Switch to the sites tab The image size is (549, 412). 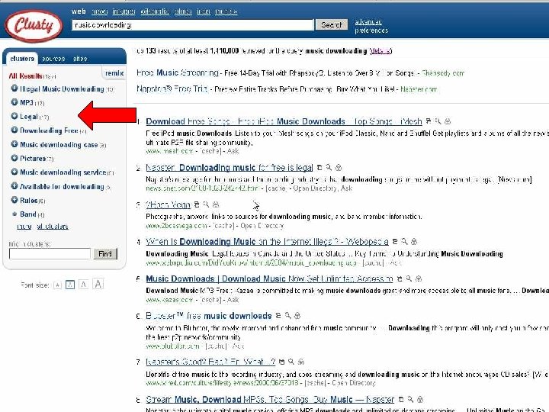click(x=80, y=59)
